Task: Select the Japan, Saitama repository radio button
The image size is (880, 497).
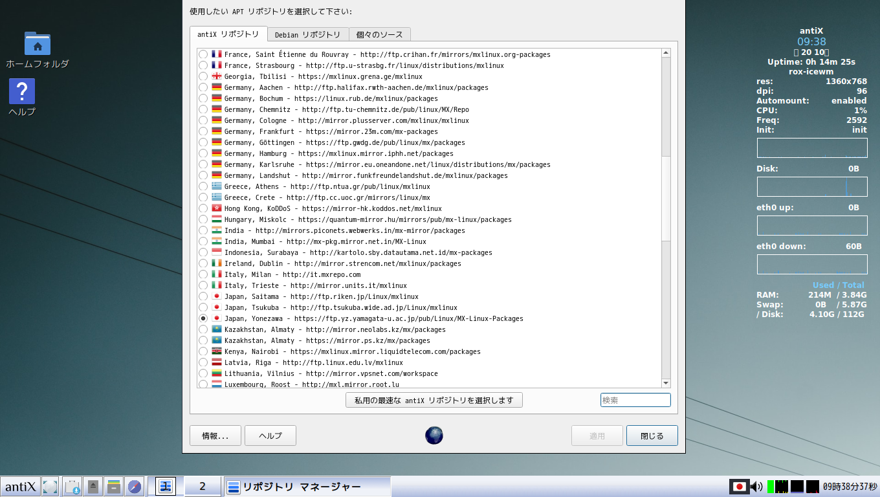Action: (x=203, y=296)
